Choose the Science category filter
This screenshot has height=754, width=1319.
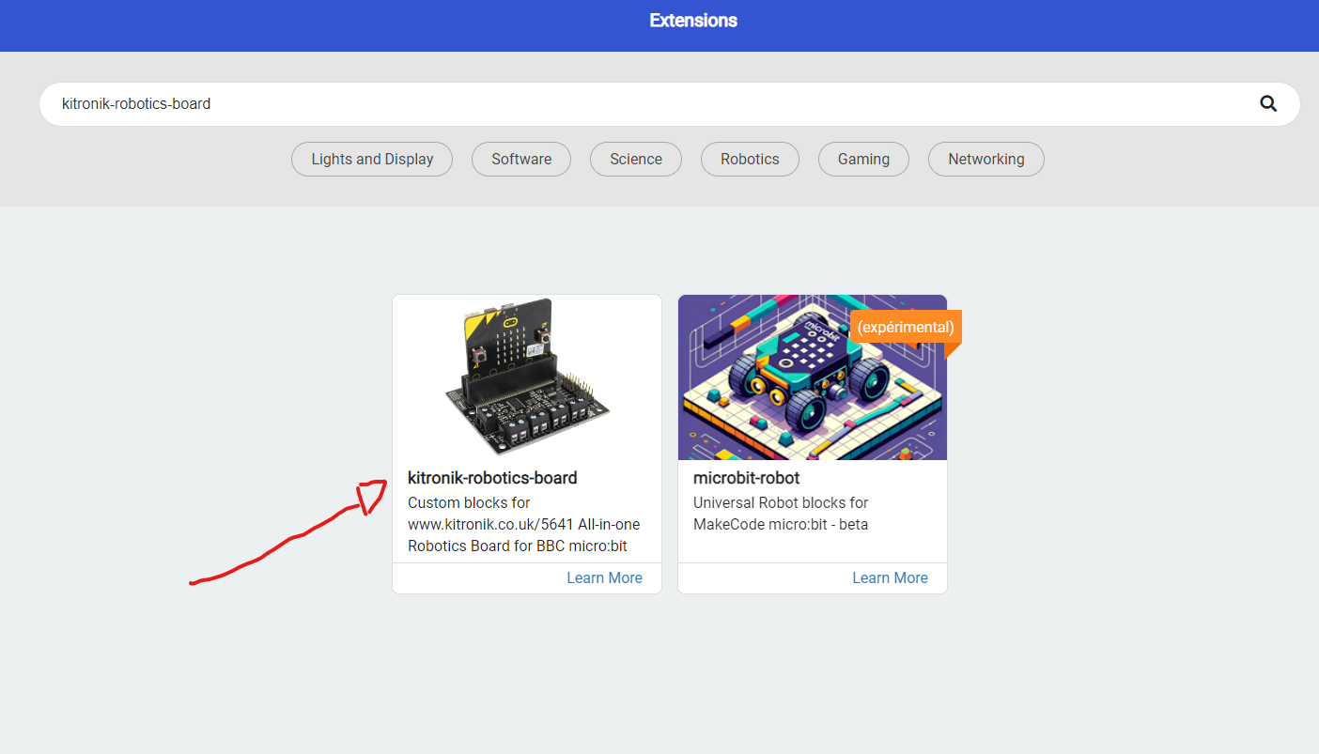(x=636, y=160)
